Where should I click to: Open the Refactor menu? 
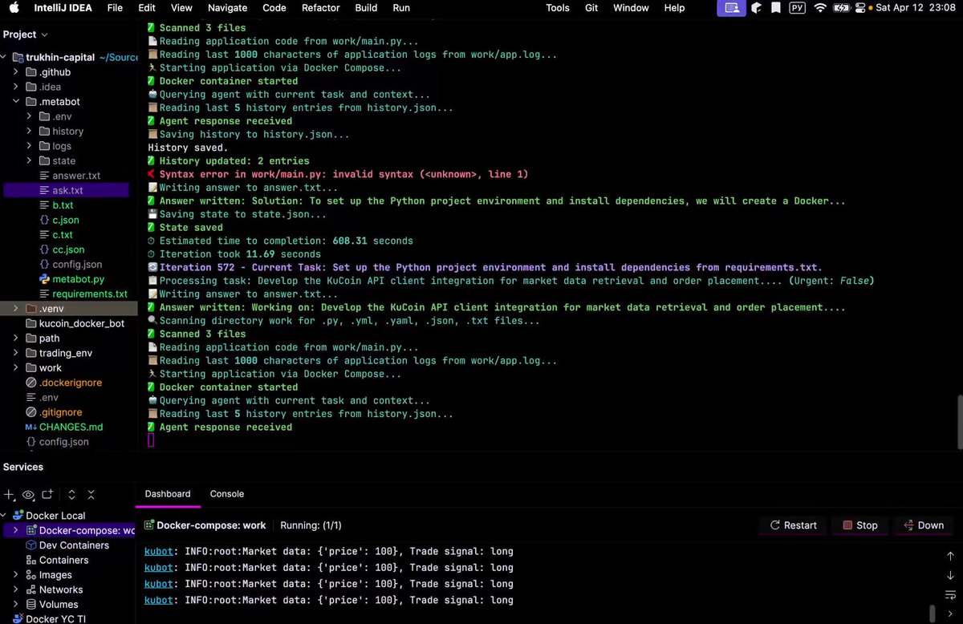coord(320,8)
